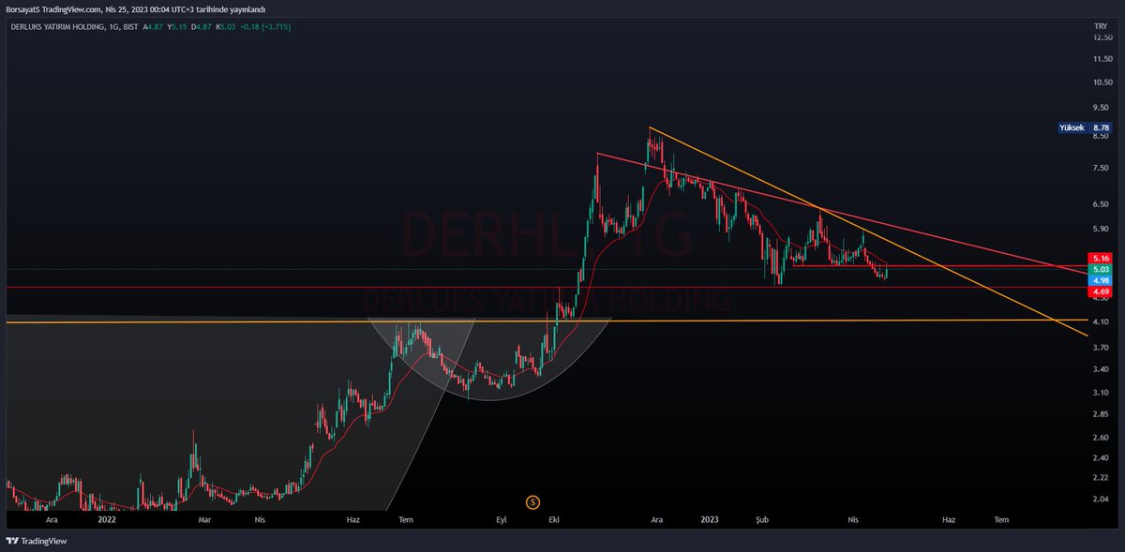Click the 2.40 price axis value

point(1102,457)
